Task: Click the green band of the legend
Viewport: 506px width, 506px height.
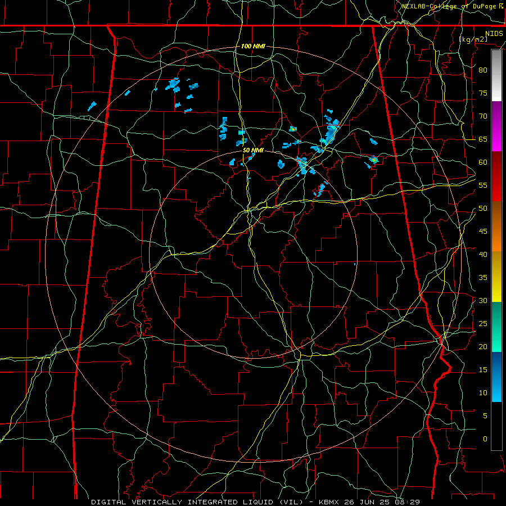Action: point(496,327)
